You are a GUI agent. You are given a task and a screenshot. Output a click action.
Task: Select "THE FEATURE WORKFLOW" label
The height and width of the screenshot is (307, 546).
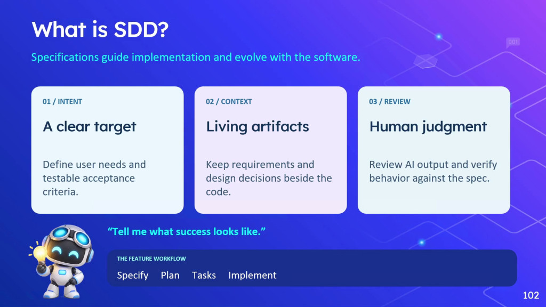(x=151, y=258)
